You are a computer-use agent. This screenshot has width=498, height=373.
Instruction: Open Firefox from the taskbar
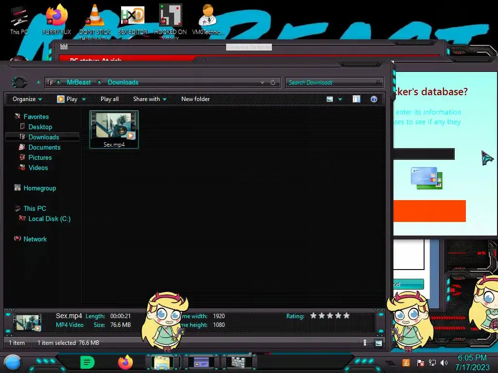(x=125, y=362)
